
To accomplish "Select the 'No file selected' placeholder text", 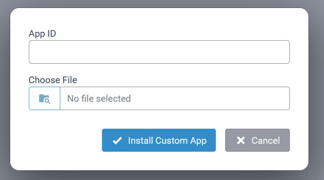I will (x=99, y=98).
